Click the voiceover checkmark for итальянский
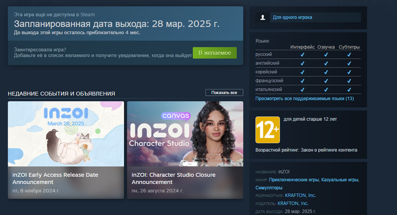397x215 pixels. click(x=326, y=89)
